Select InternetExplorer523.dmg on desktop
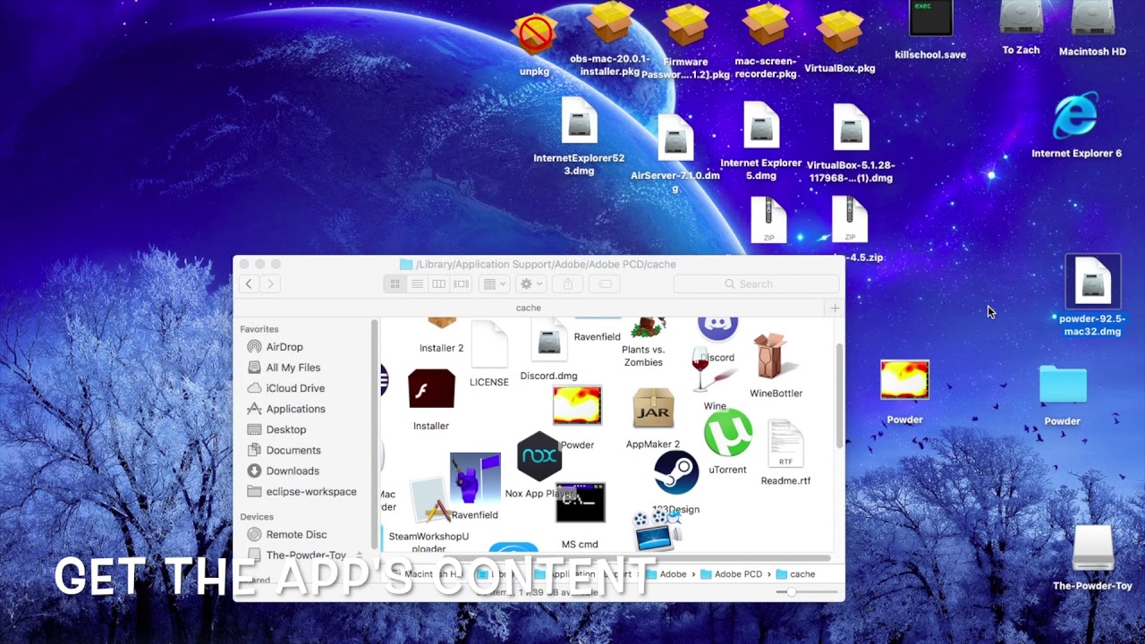 point(579,122)
